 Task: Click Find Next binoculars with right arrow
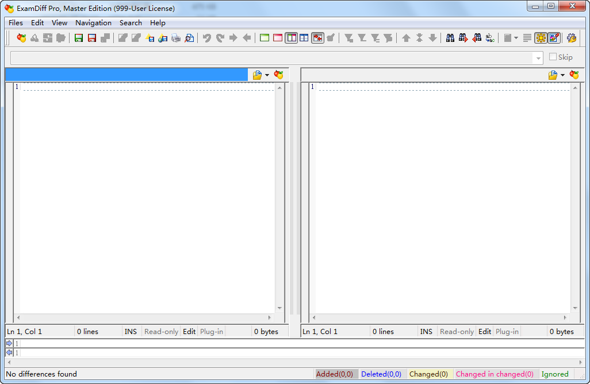(x=463, y=38)
